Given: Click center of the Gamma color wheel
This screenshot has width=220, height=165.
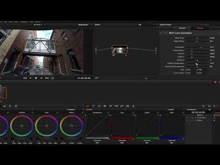Looking at the screenshot, I should 22,126.
